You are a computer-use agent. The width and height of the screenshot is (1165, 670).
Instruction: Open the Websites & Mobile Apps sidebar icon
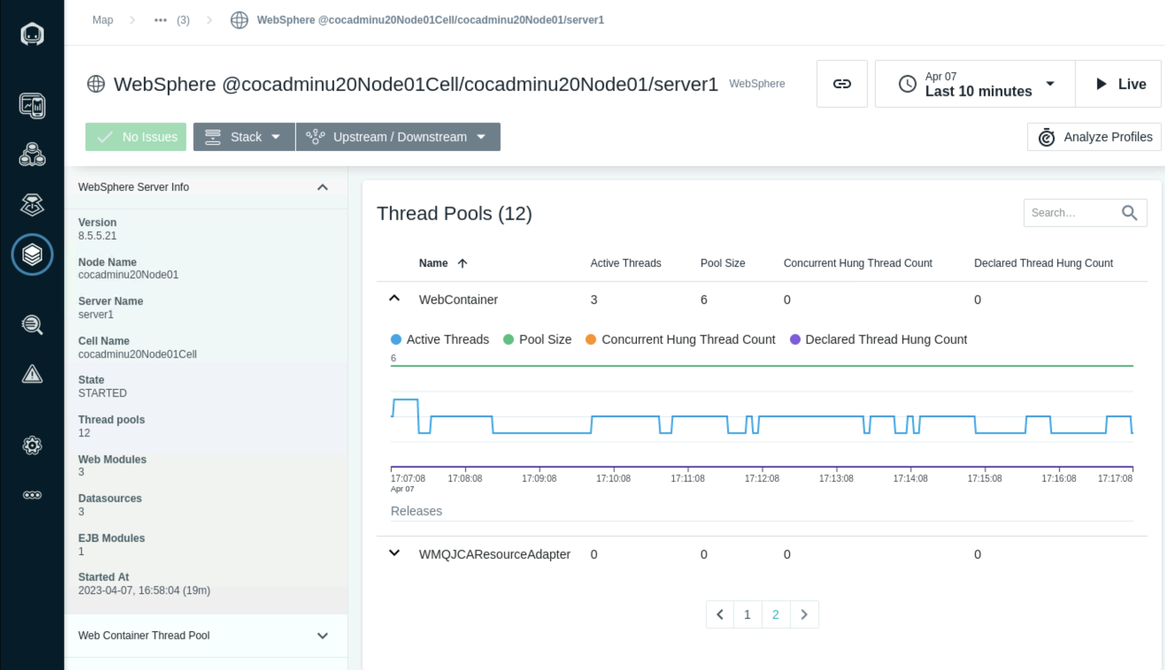click(x=32, y=106)
